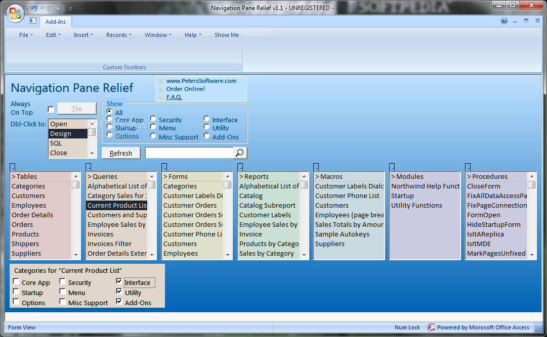This screenshot has height=337, width=547.
Task: Open the Help menu
Action: coord(193,35)
